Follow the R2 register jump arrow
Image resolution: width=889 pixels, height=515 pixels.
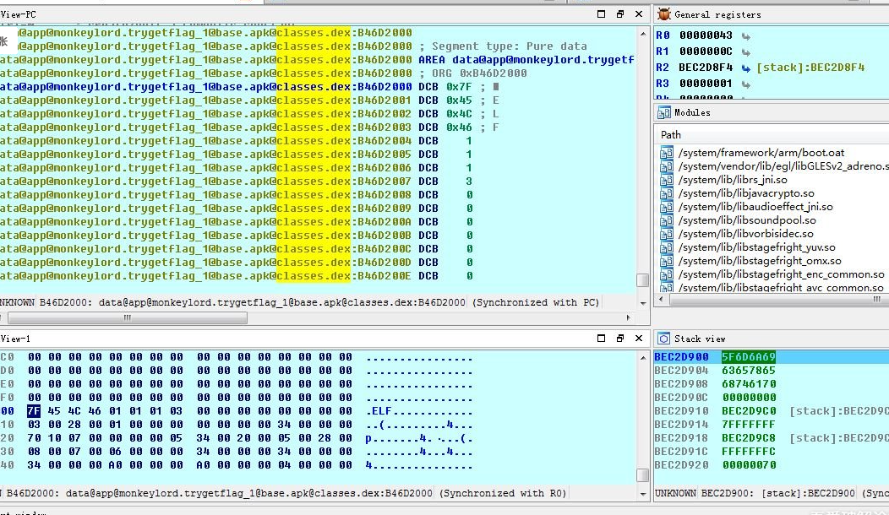coord(746,68)
